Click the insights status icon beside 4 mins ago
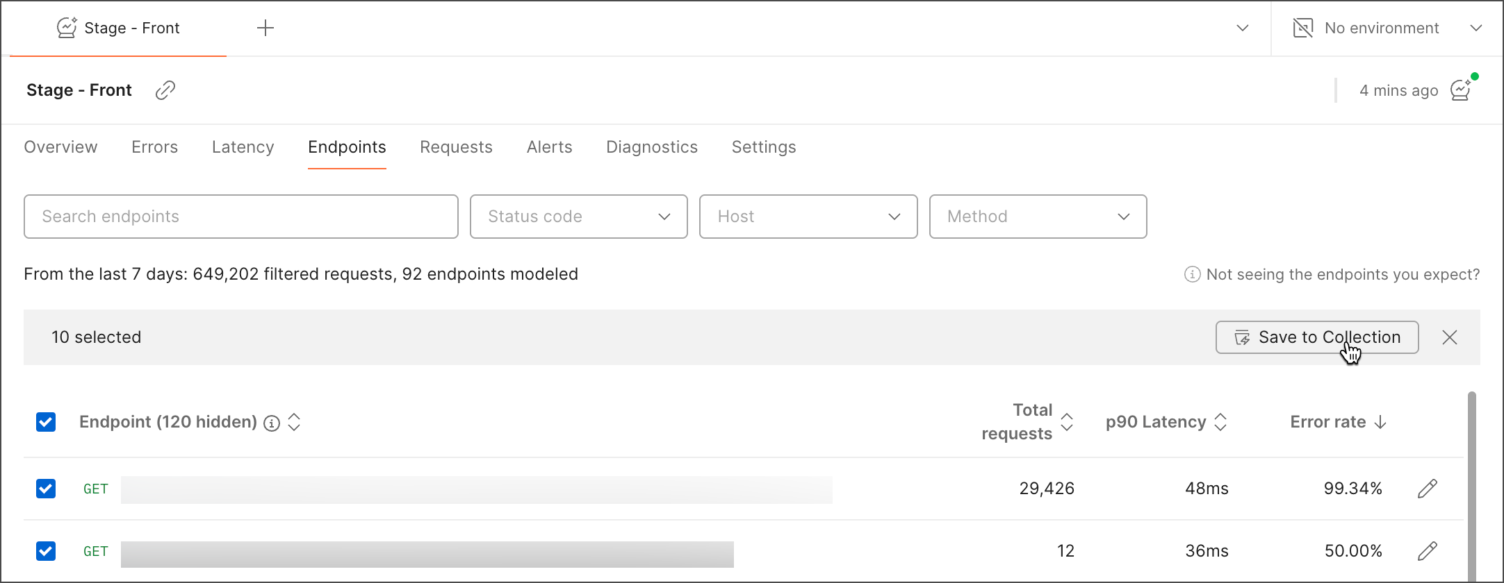This screenshot has width=1504, height=583. (1462, 90)
